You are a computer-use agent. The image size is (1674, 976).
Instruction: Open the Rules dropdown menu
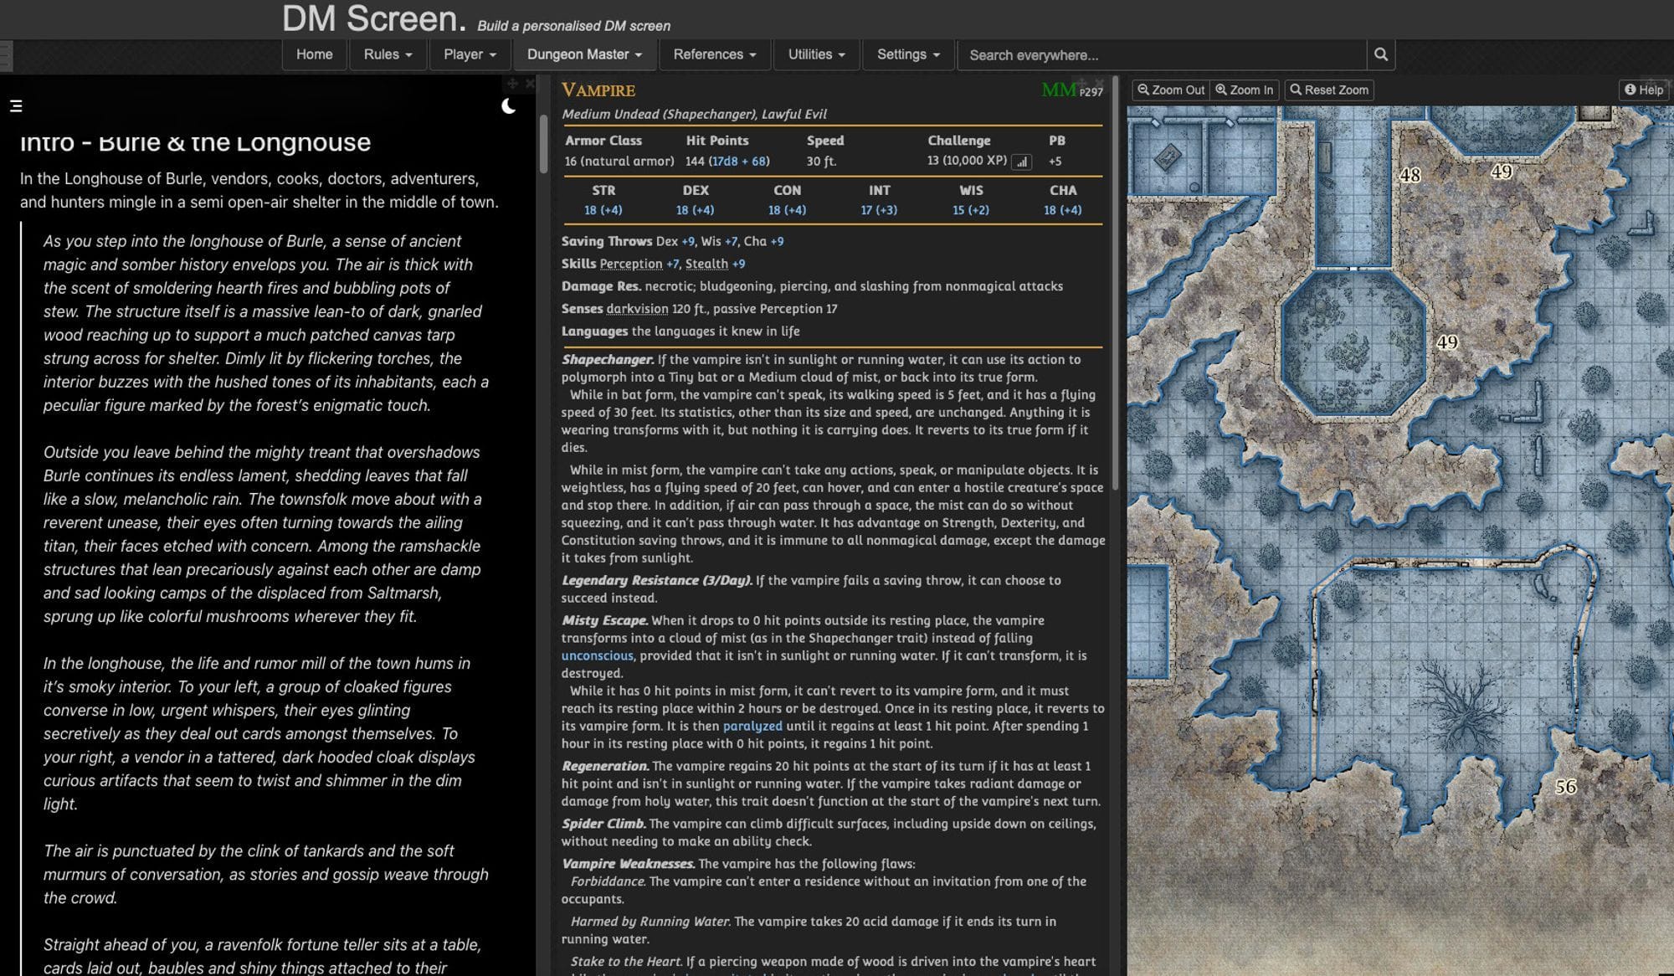[388, 54]
